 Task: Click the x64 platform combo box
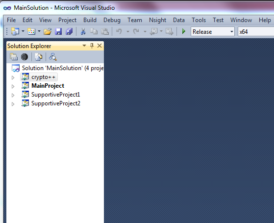coord(256,32)
